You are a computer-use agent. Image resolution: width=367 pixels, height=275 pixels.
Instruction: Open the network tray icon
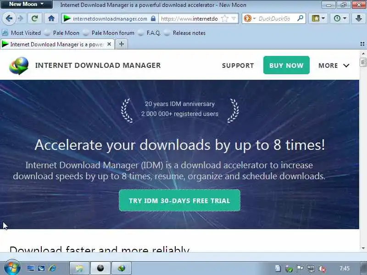311,269
